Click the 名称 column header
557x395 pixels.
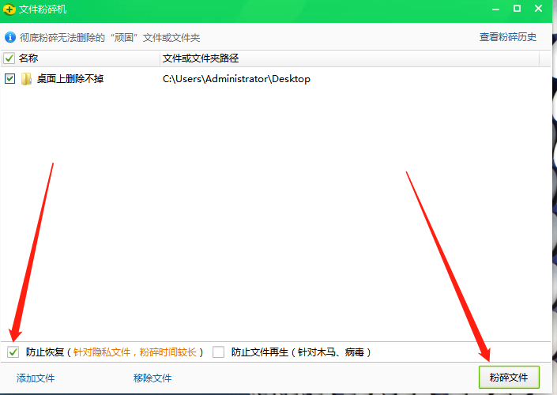(x=28, y=58)
